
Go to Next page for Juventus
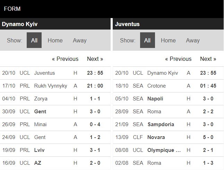[x=208, y=59]
